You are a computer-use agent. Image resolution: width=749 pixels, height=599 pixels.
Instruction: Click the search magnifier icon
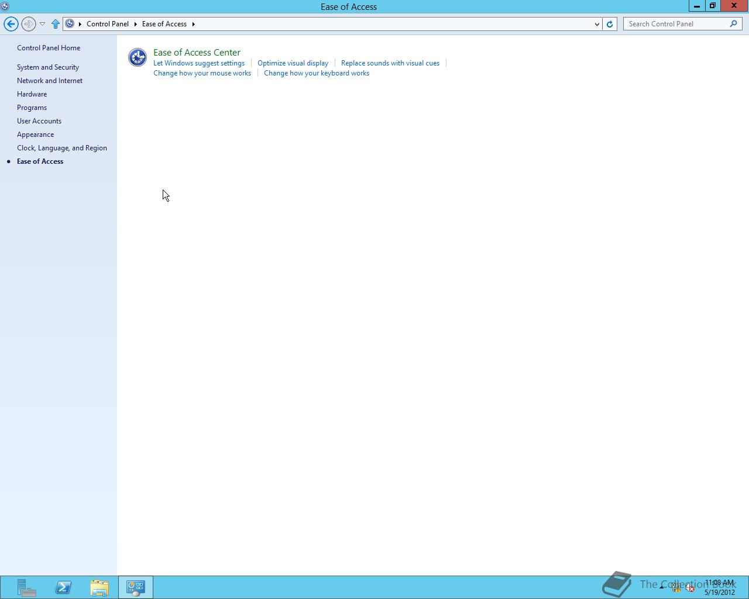(734, 24)
